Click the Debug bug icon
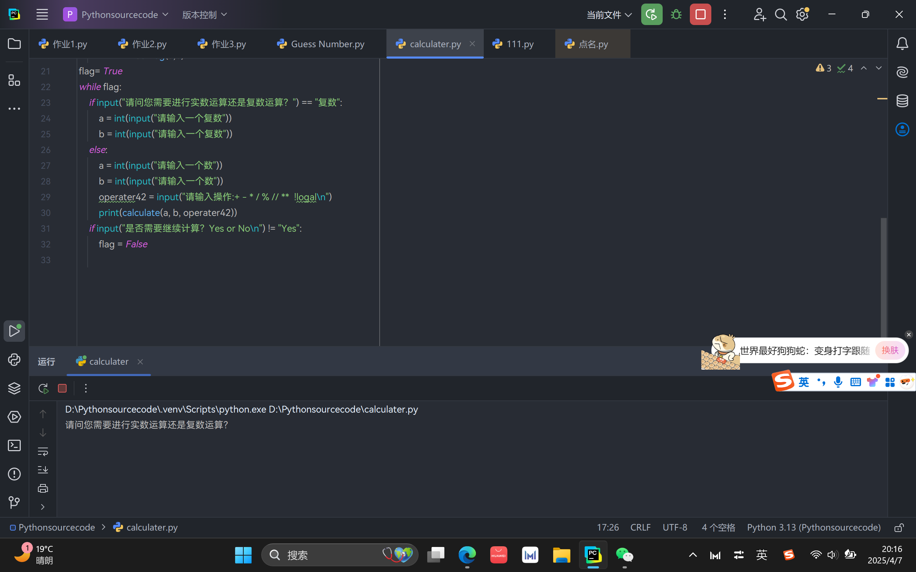This screenshot has height=572, width=916. pyautogui.click(x=676, y=15)
